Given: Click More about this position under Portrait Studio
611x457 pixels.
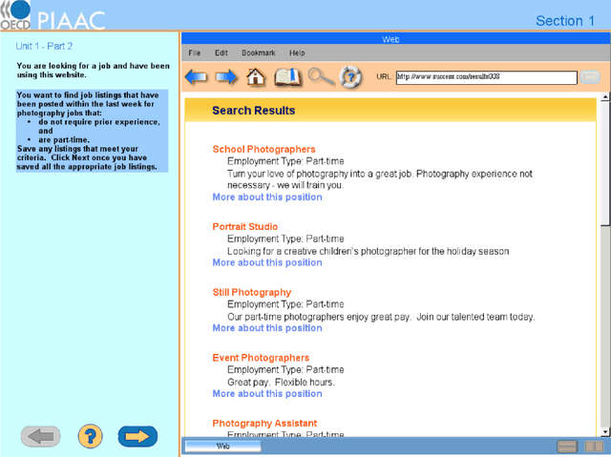Looking at the screenshot, I should click(x=267, y=262).
